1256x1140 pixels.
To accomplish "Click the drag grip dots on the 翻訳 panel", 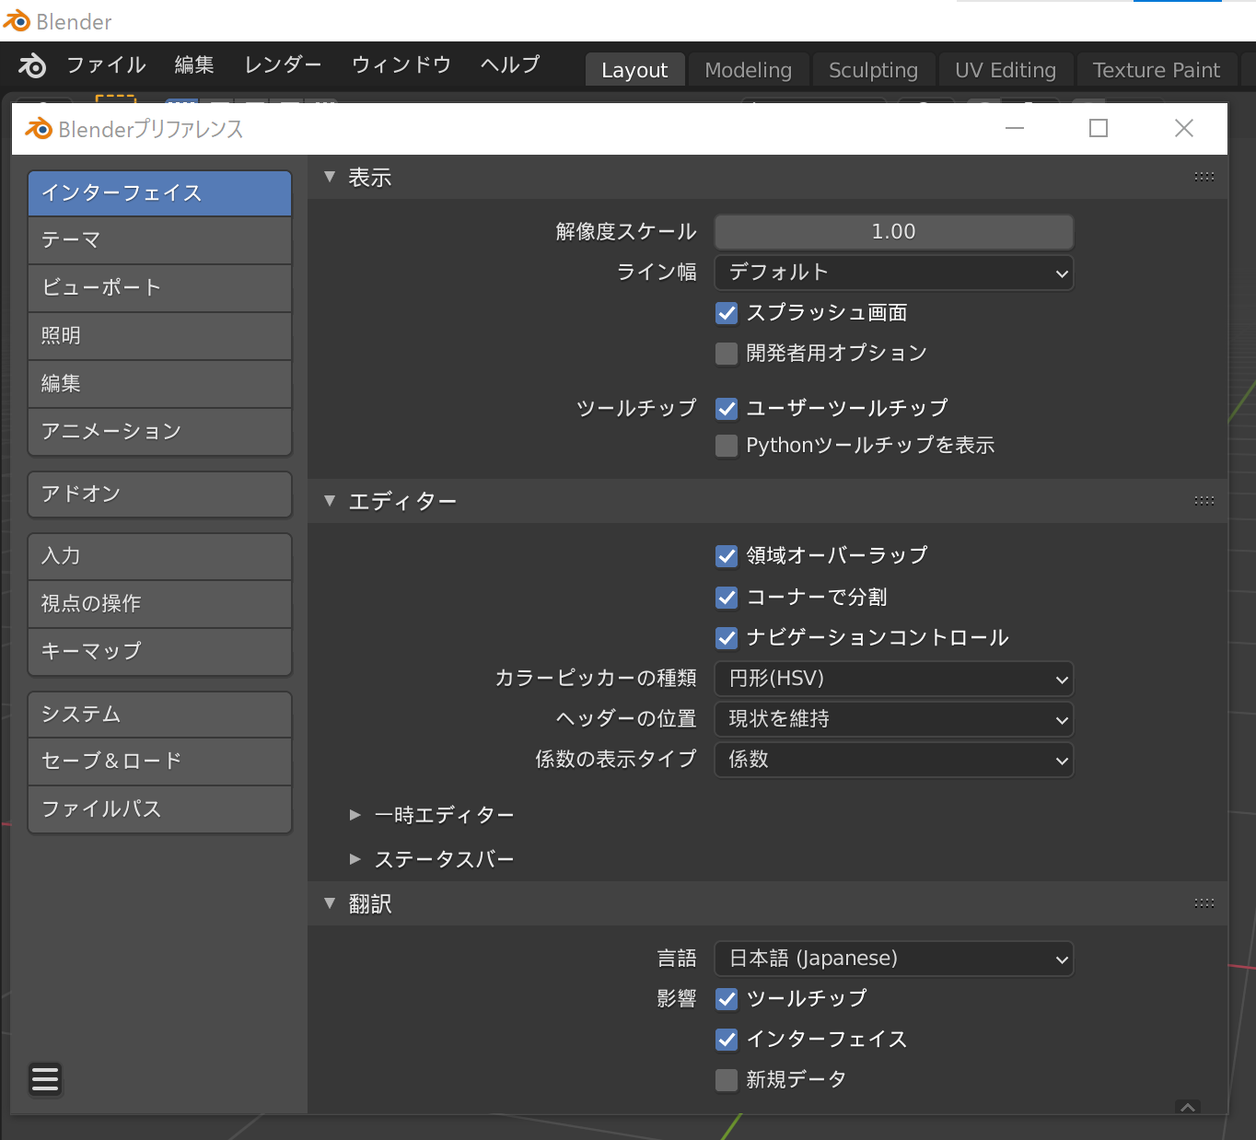I will 1204,903.
